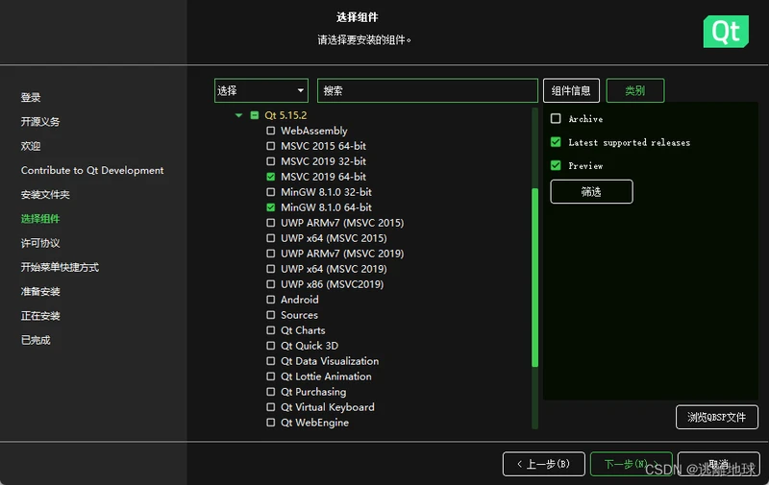
Task: Click the 类别 button
Action: coord(635,90)
